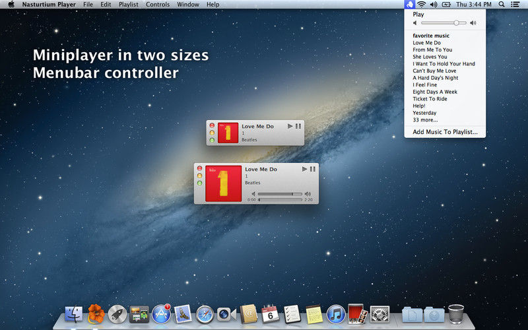Click the small miniplayer album artwork
Screen dimensions: 528x330
coord(228,133)
